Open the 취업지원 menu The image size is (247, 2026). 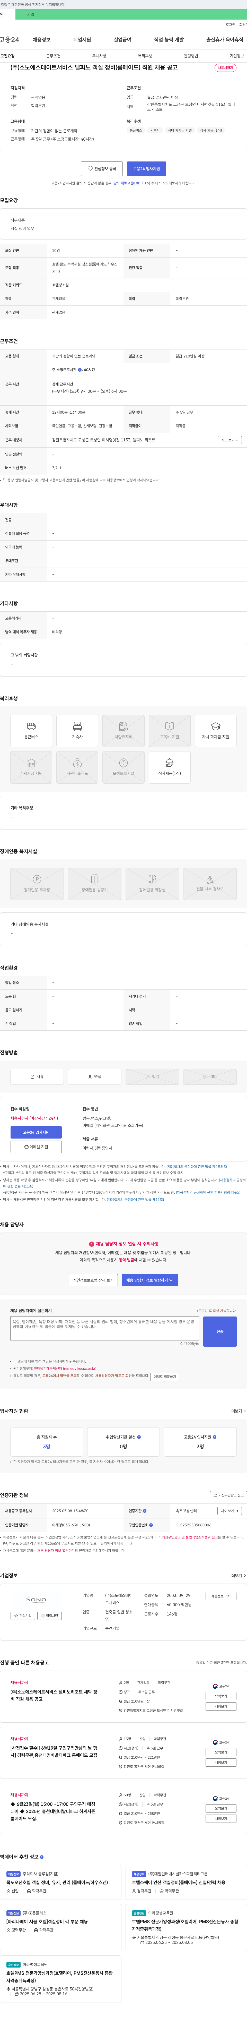pos(82,39)
